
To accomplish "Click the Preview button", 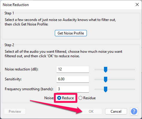I will click(15, 111).
